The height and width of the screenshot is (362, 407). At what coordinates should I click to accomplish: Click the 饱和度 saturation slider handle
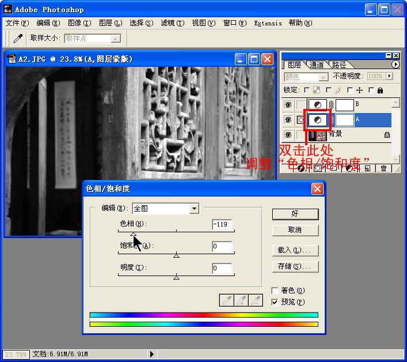point(176,255)
